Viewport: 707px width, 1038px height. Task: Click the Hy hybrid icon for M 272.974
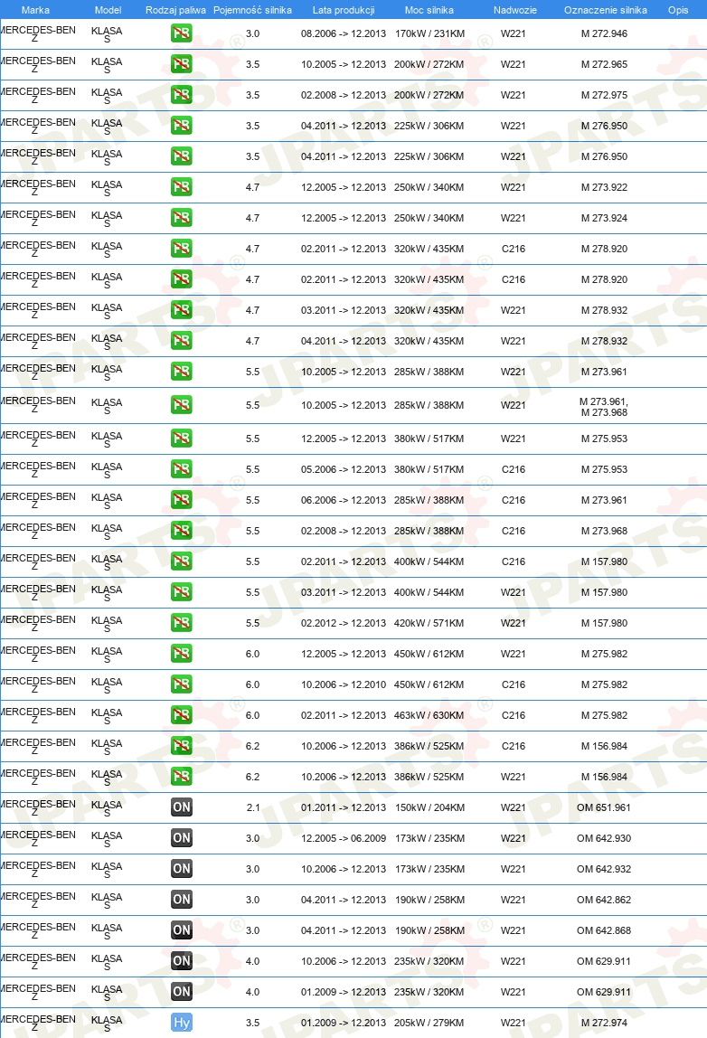pos(182,1023)
